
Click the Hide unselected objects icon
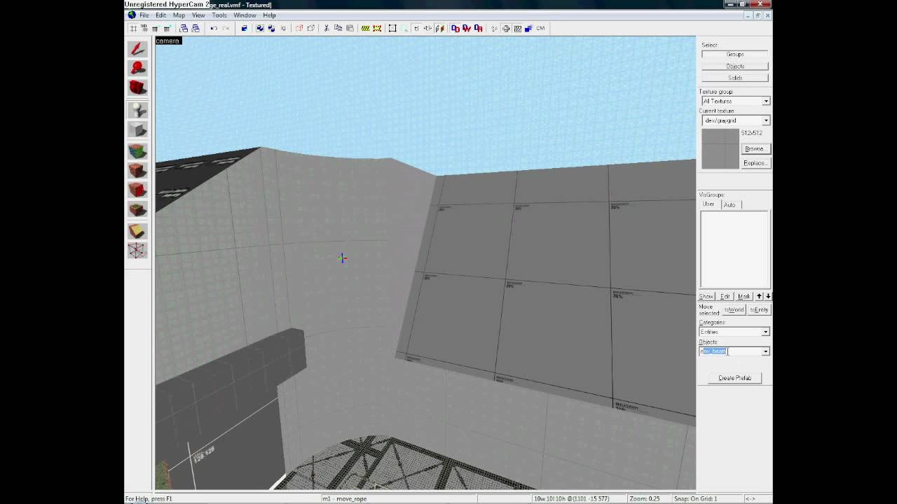[x=310, y=28]
